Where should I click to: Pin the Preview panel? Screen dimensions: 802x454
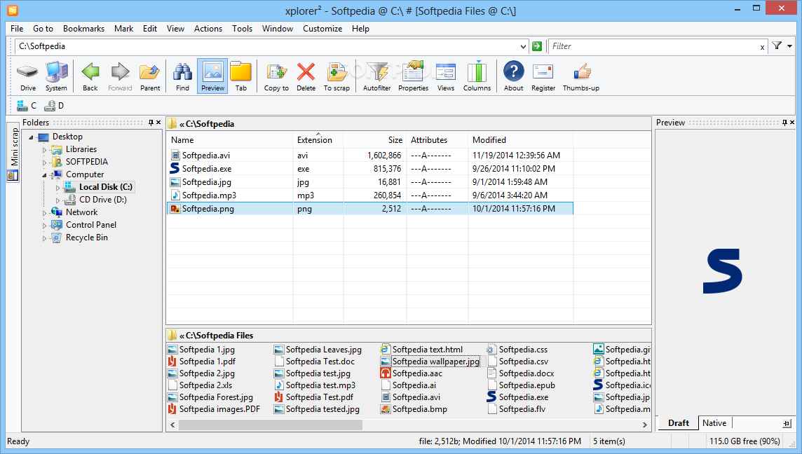pyautogui.click(x=784, y=123)
